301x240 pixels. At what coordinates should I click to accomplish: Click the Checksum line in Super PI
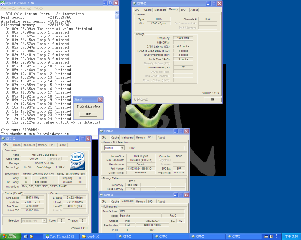tap(20, 130)
